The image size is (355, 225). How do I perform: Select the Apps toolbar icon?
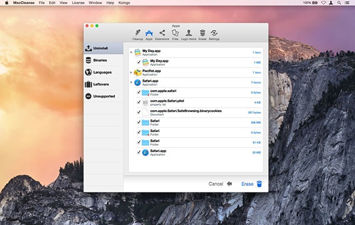pos(149,35)
